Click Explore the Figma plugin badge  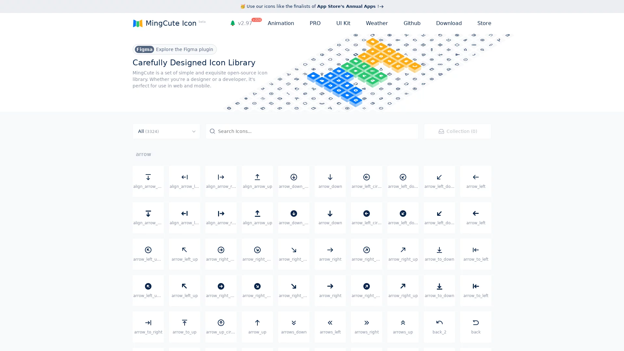tap(175, 49)
